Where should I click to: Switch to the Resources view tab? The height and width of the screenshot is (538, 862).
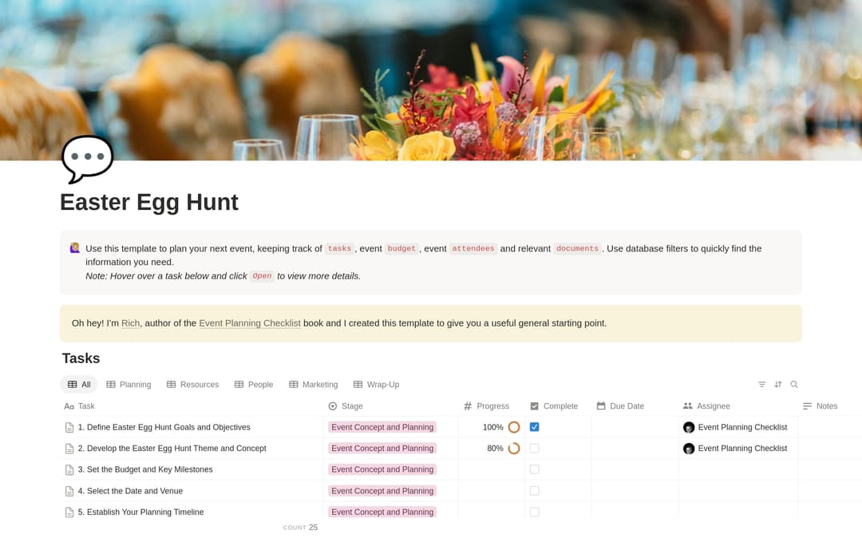click(x=193, y=385)
